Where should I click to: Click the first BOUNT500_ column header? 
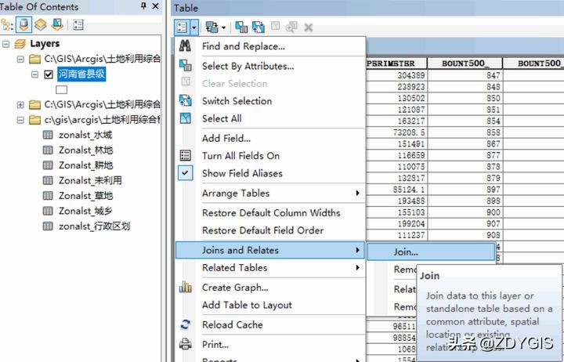(465, 63)
